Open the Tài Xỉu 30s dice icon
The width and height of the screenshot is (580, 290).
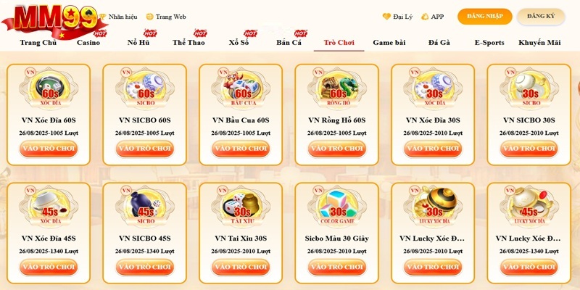click(x=241, y=207)
